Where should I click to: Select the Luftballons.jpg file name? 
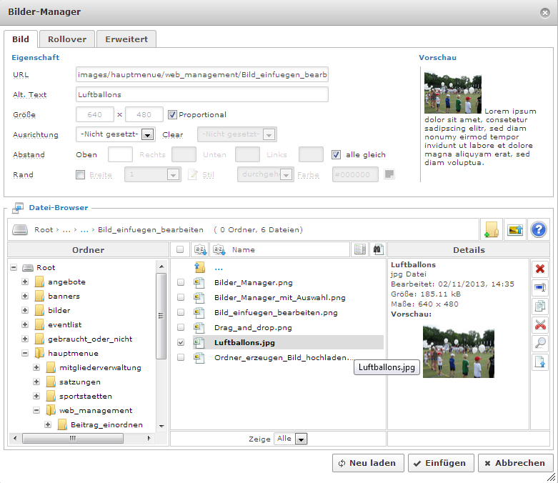pos(244,342)
